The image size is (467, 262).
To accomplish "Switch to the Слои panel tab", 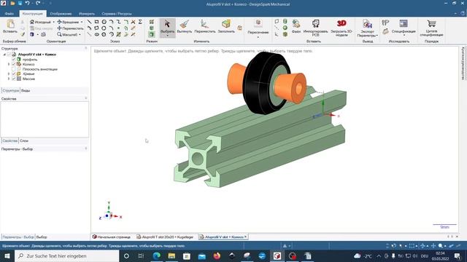I will click(24, 140).
